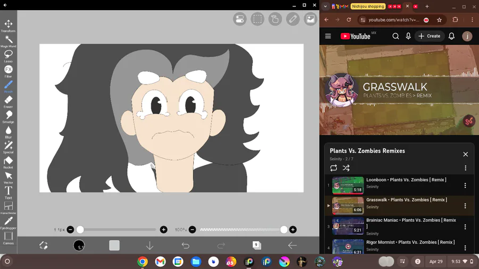Expand the Chrome tab search dropdown
This screenshot has height=269, width=479.
(325, 6)
